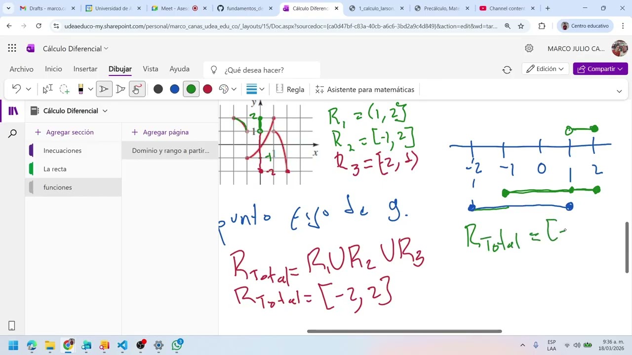Expand more colors dropdown arrow
The height and width of the screenshot is (355, 632).
pos(234,89)
